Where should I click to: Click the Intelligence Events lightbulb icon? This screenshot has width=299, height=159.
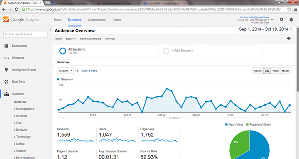pyautogui.click(x=6, y=70)
